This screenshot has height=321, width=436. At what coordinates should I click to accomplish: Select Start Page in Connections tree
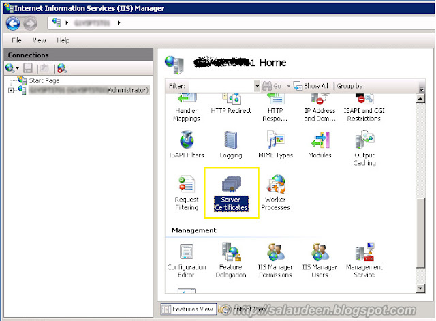[44, 80]
